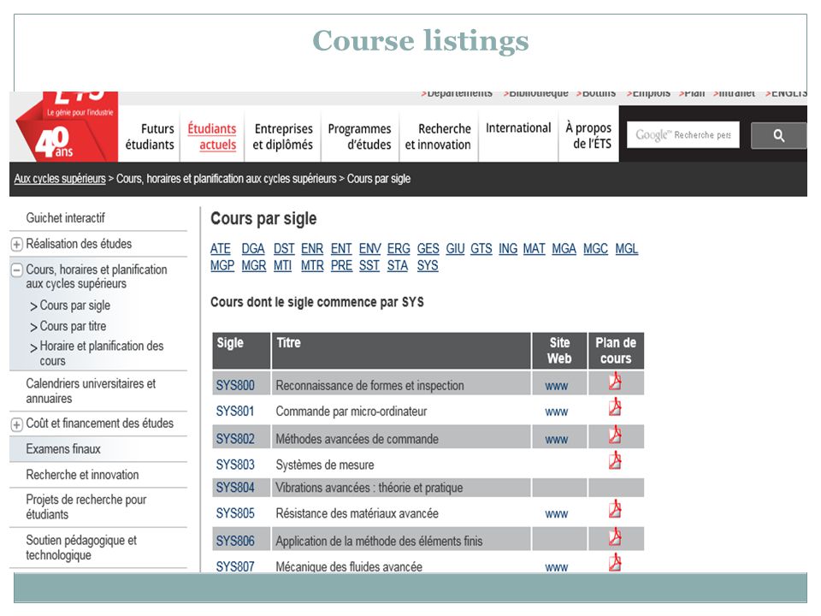Select the ING sigle link
821x616 pixels.
pos(508,248)
